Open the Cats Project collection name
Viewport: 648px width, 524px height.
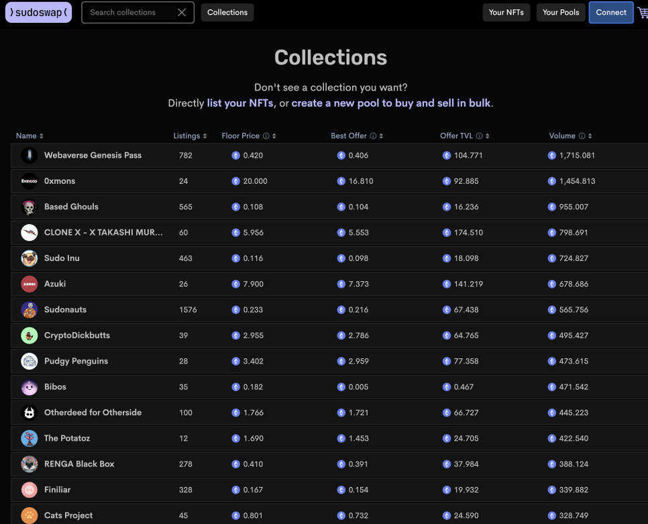68,515
